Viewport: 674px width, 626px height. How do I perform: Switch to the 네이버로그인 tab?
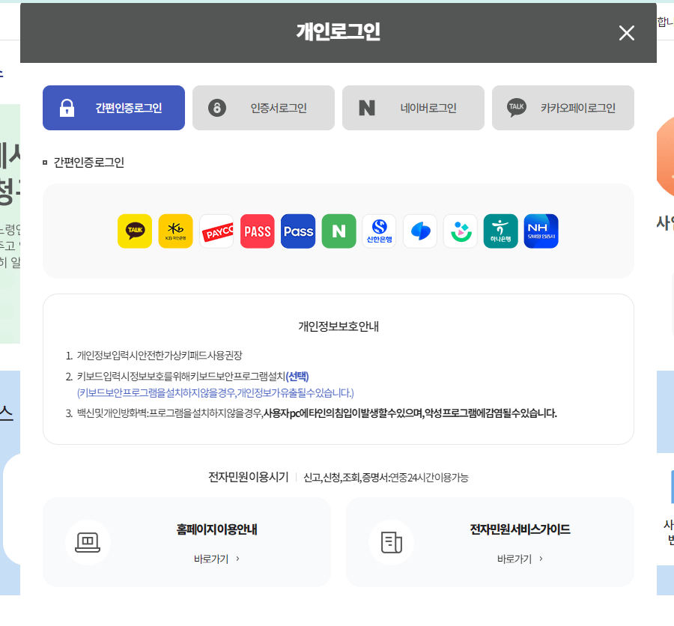tap(413, 108)
